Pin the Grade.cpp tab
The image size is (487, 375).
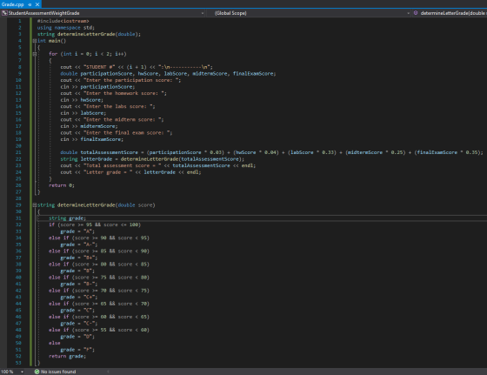[30, 4]
